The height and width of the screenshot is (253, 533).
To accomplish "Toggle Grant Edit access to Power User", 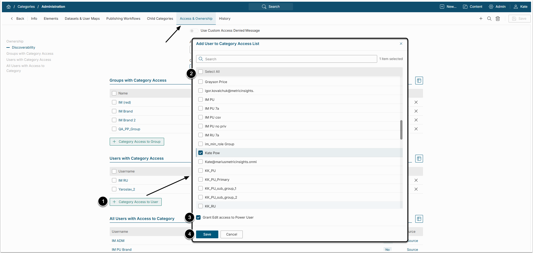I will (198, 217).
